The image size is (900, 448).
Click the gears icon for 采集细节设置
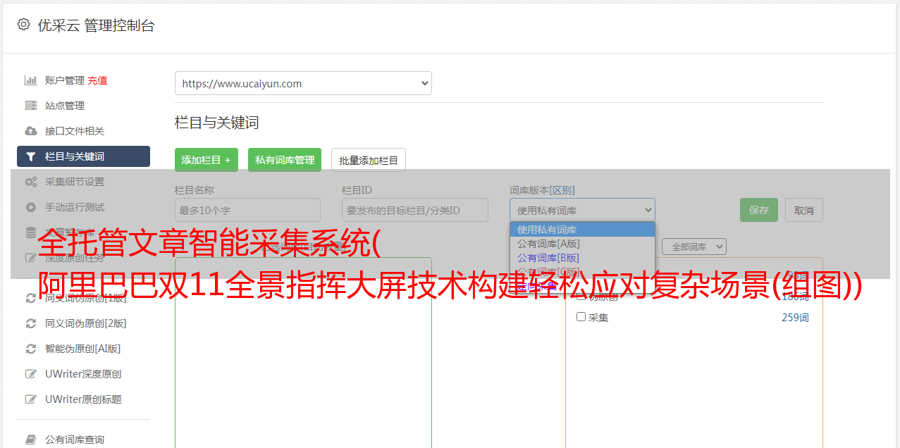click(x=30, y=182)
